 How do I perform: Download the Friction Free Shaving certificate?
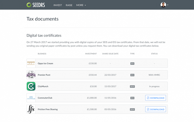(x=156, y=109)
